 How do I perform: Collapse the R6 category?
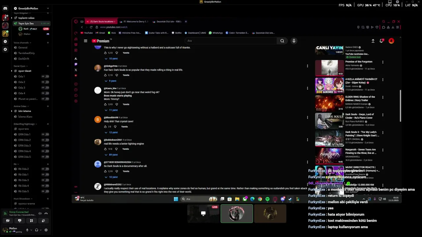click(16, 164)
